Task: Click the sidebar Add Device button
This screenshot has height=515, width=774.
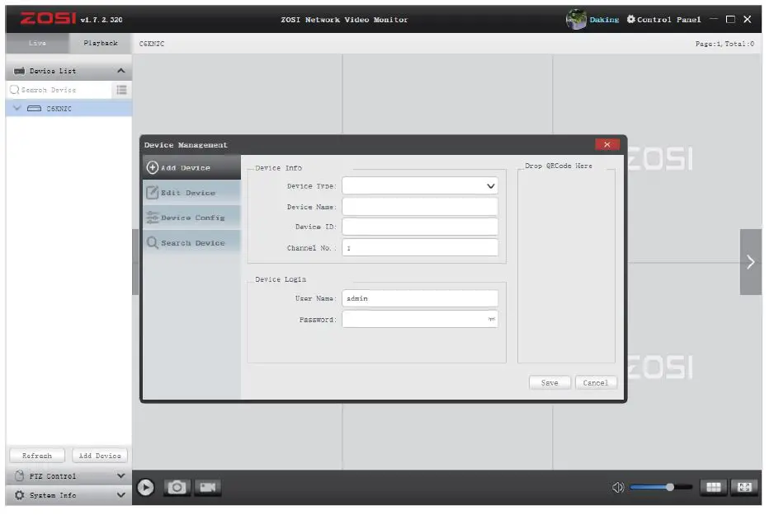Action: pyautogui.click(x=100, y=456)
